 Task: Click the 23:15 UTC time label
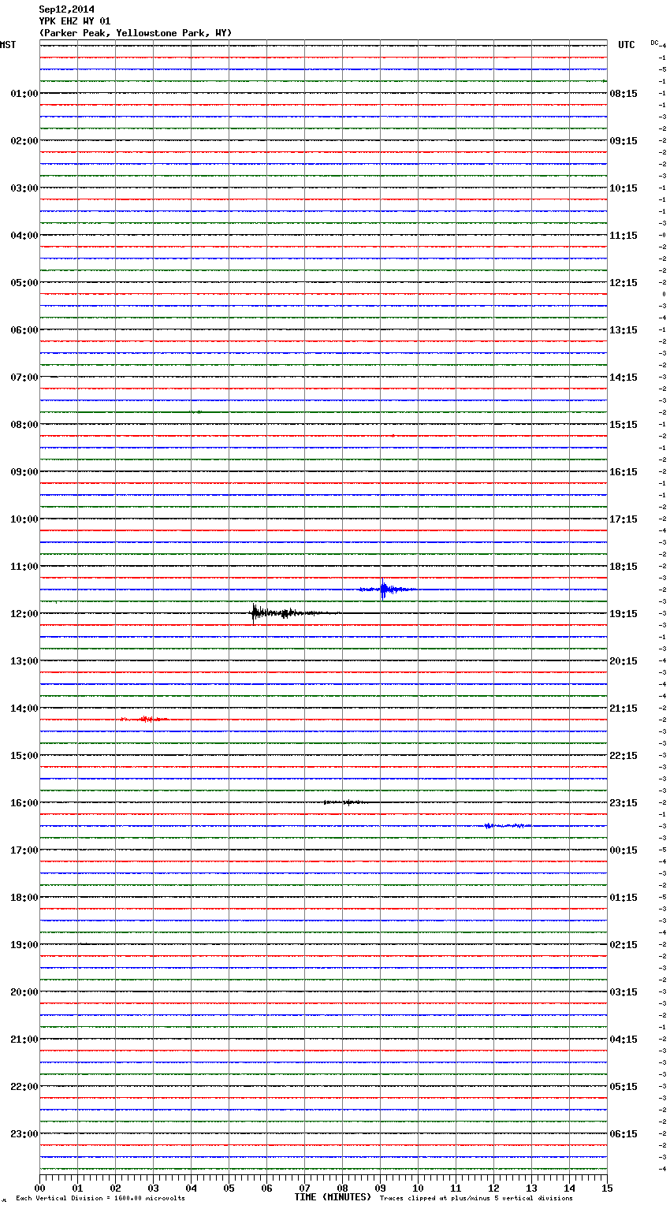click(x=623, y=803)
